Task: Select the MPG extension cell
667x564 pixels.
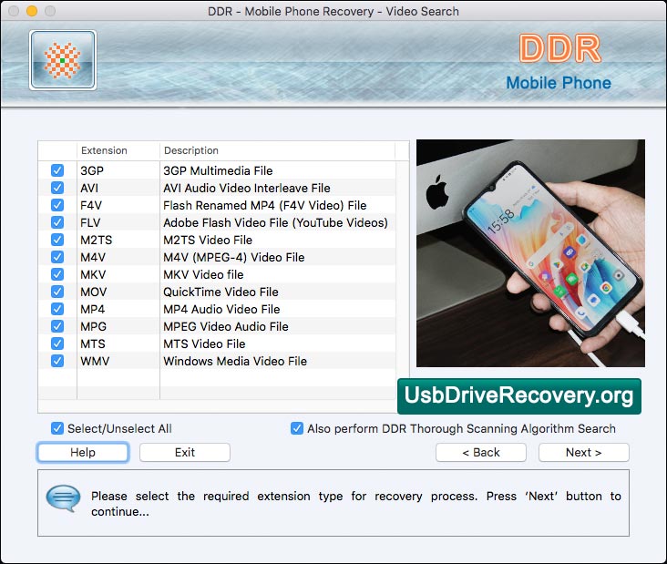Action: coord(118,326)
